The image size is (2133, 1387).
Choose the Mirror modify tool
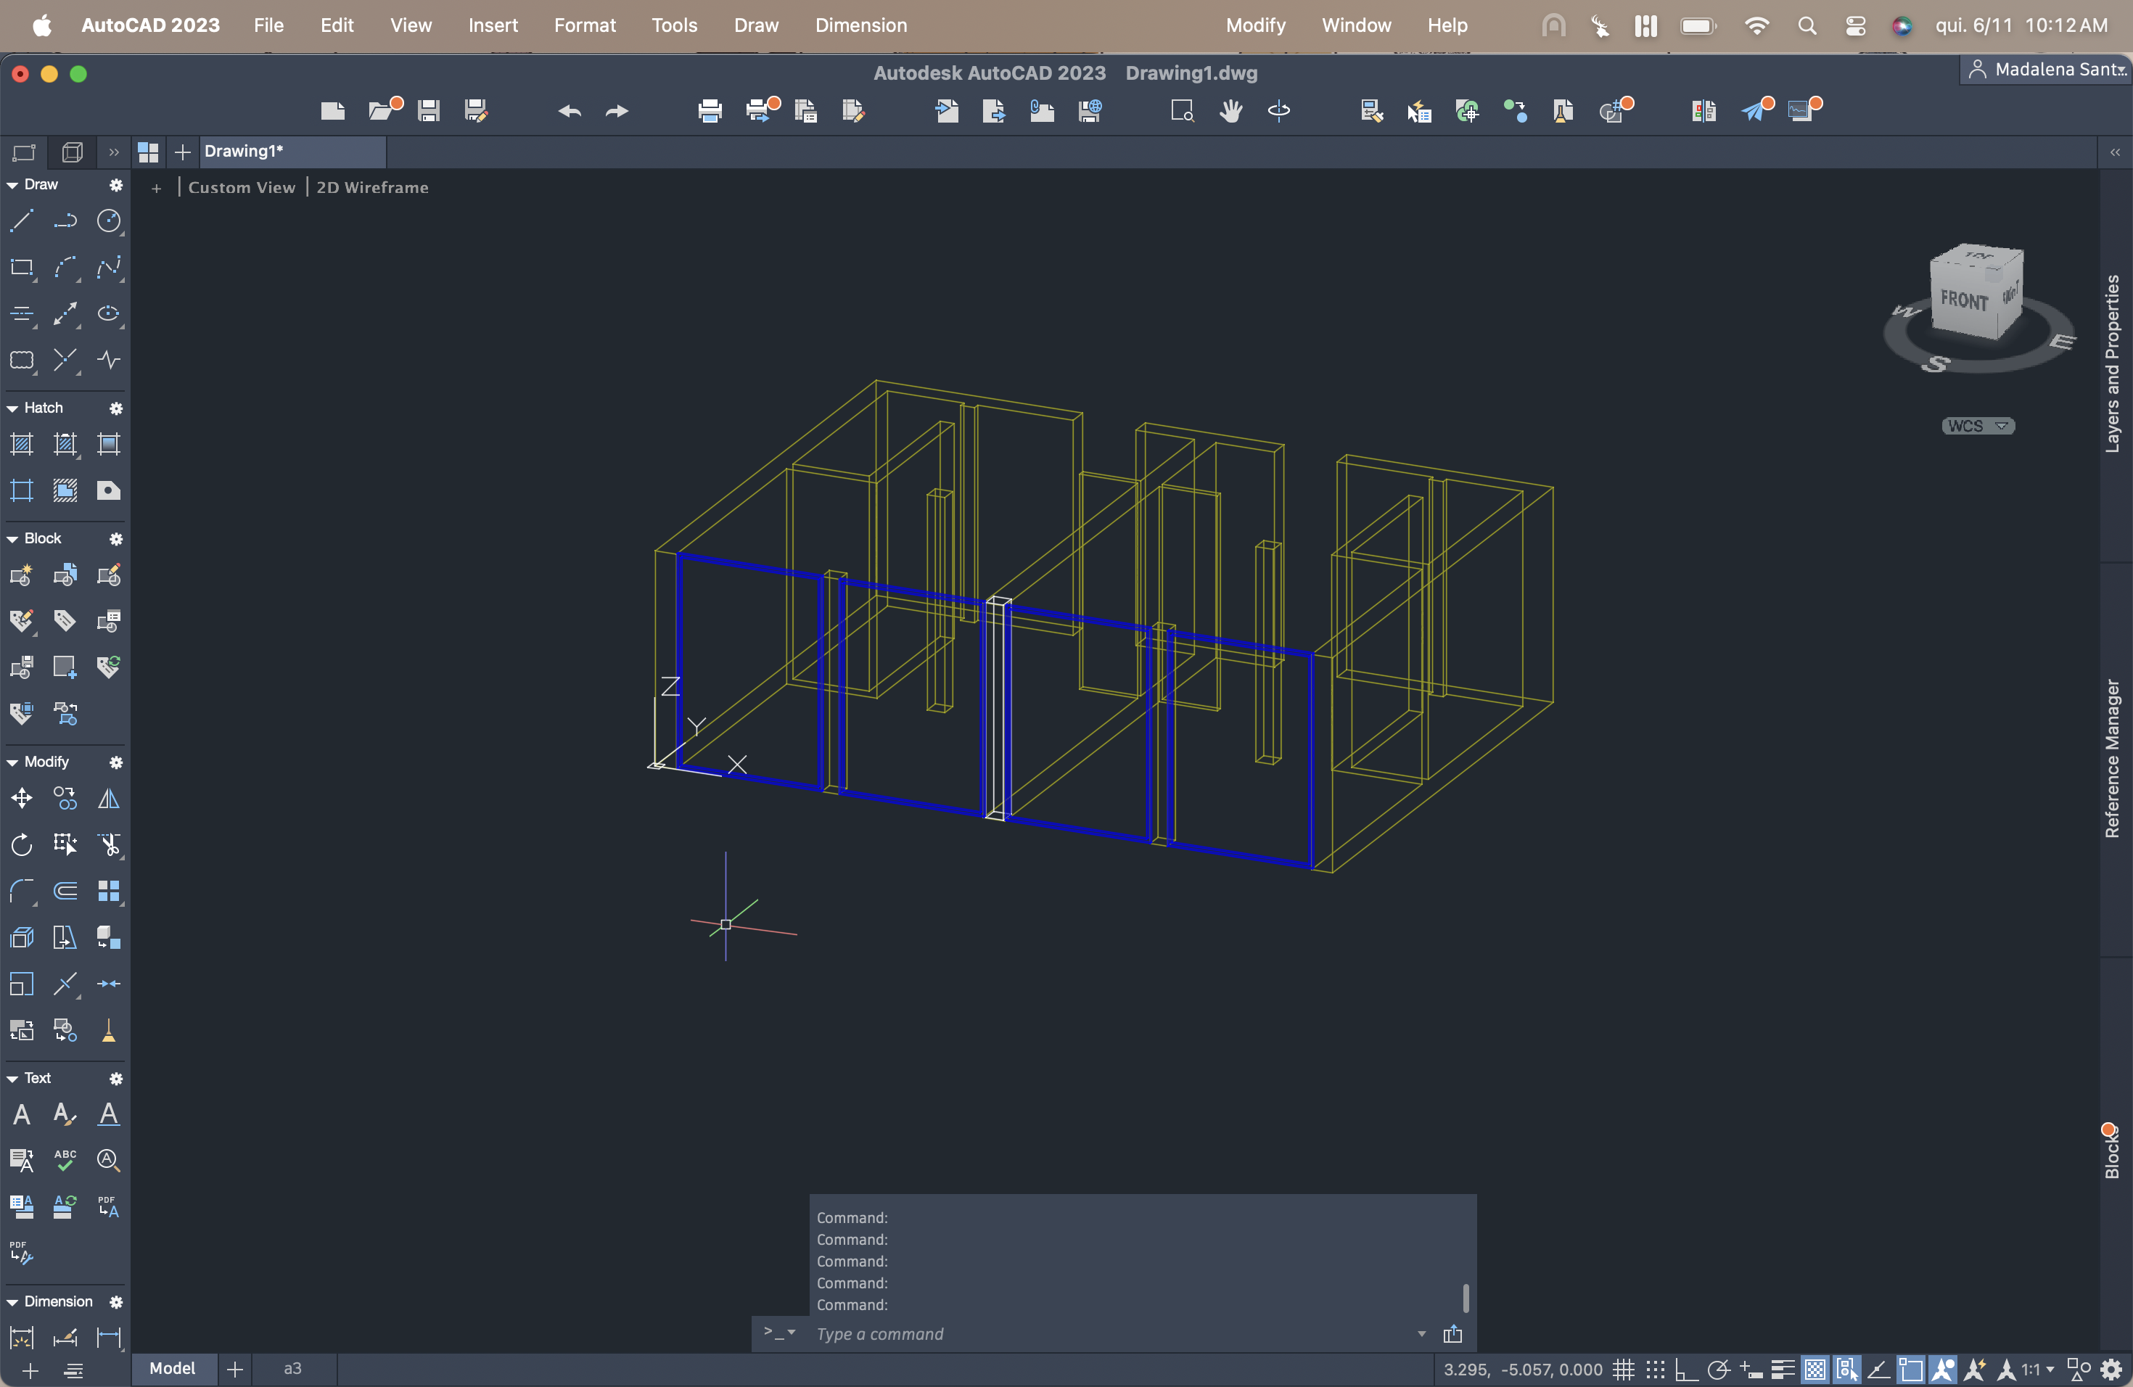[108, 799]
